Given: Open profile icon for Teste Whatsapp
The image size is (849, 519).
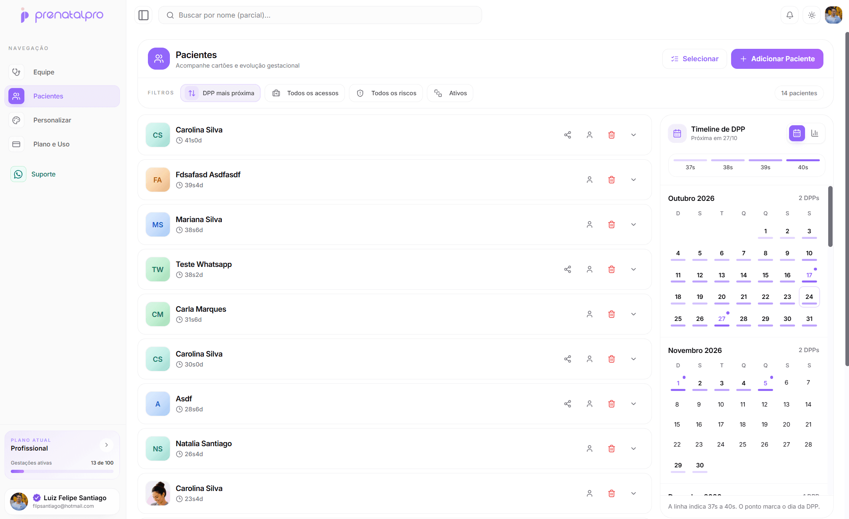Looking at the screenshot, I should [590, 269].
